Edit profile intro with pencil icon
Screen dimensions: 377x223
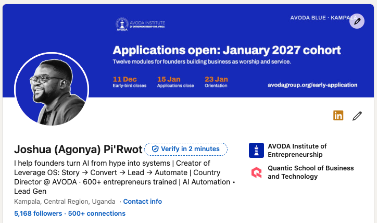357,116
